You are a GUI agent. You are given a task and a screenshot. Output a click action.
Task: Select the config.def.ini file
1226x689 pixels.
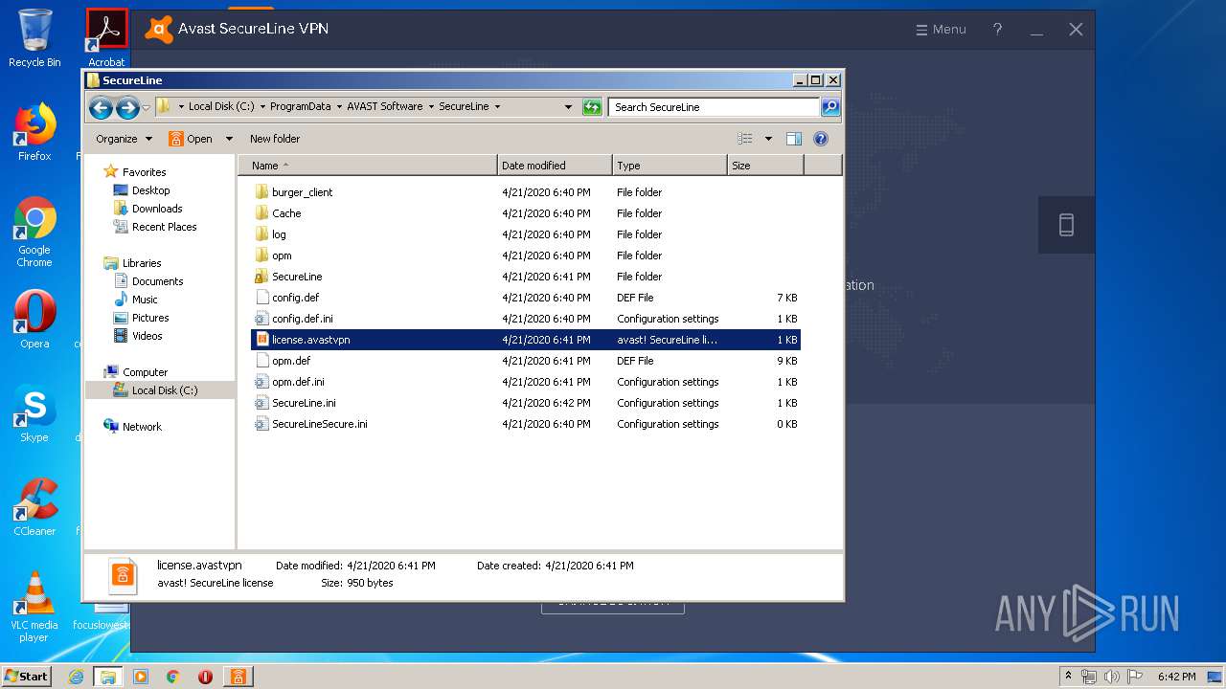303,319
